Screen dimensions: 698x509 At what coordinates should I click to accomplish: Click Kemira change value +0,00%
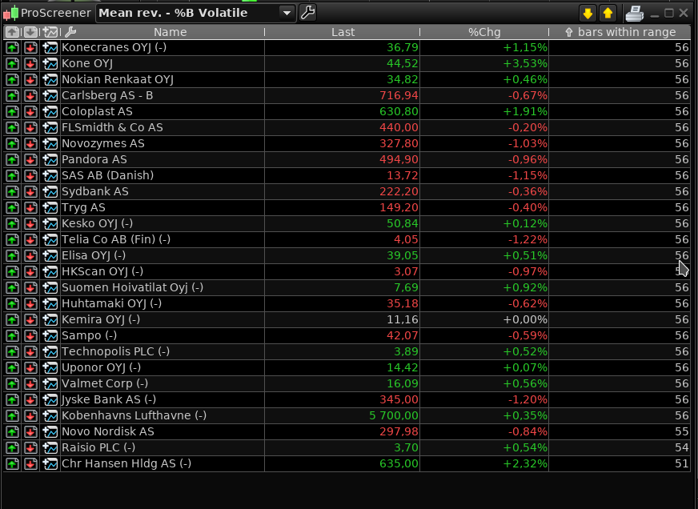tap(525, 320)
